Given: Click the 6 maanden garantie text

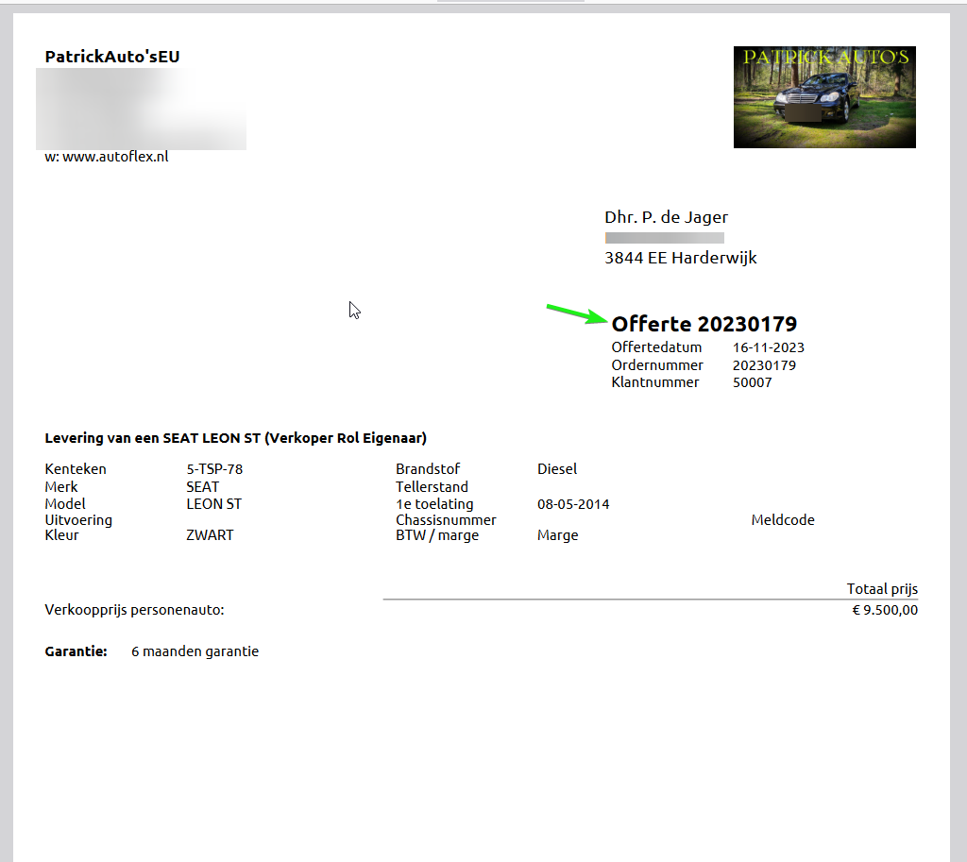Looking at the screenshot, I should click(x=195, y=651).
